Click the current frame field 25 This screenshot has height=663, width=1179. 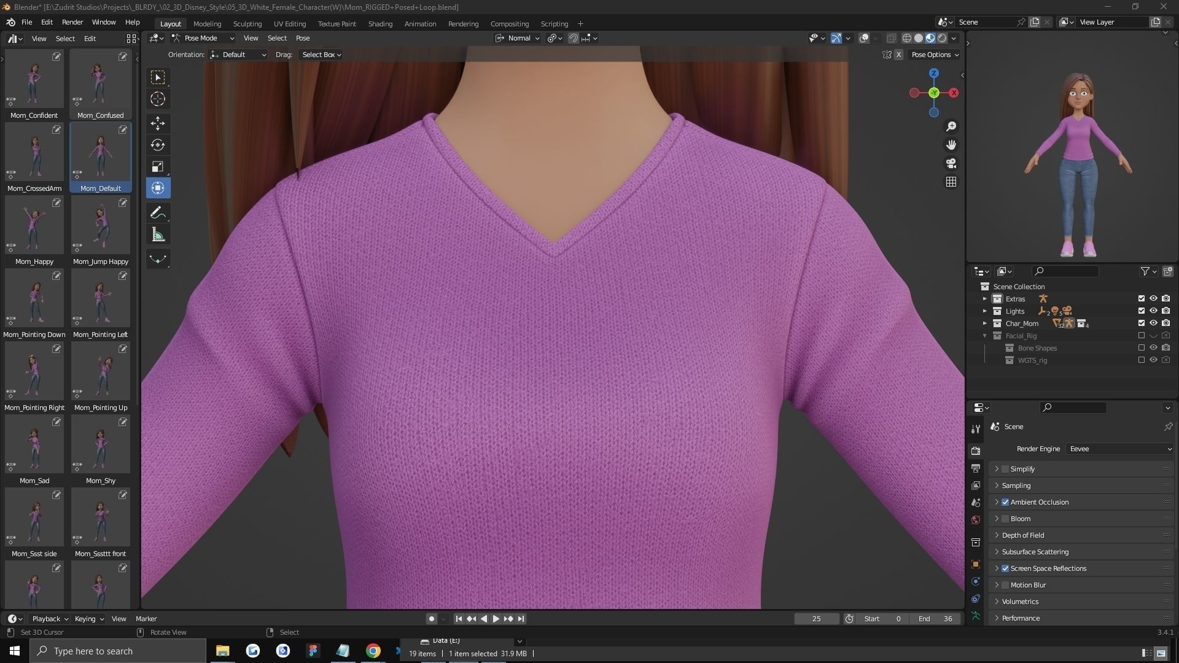click(816, 619)
